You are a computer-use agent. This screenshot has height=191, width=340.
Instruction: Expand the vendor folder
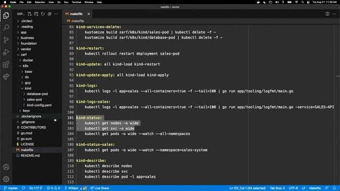[26, 49]
